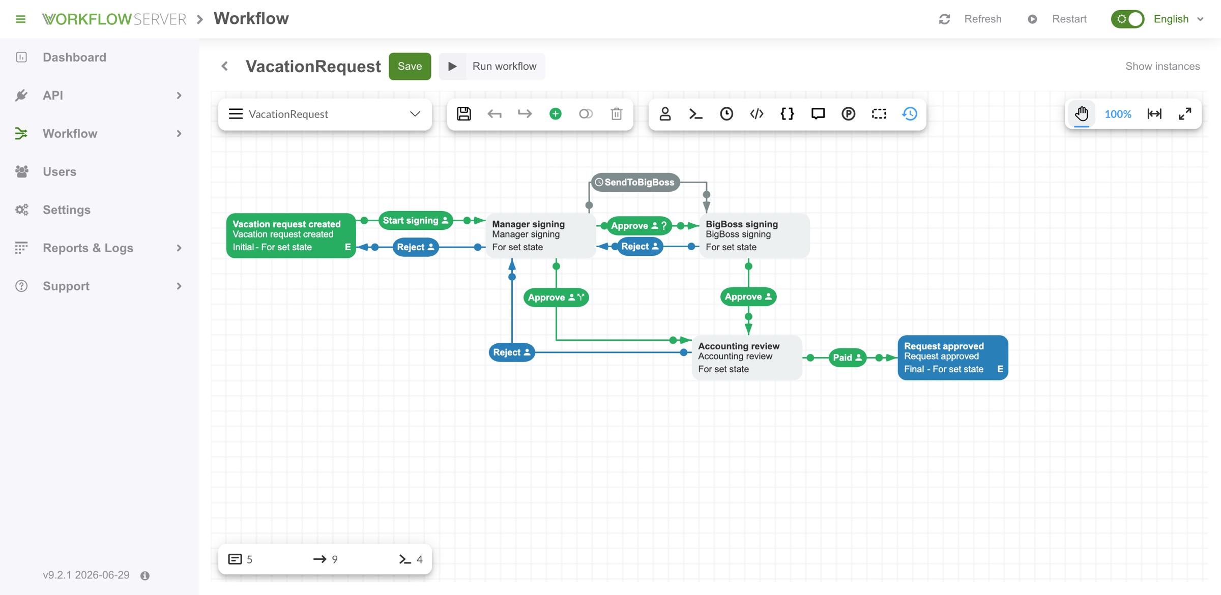Click the v9.2.1 2026-06-29 version text
The height and width of the screenshot is (595, 1221).
(x=86, y=575)
